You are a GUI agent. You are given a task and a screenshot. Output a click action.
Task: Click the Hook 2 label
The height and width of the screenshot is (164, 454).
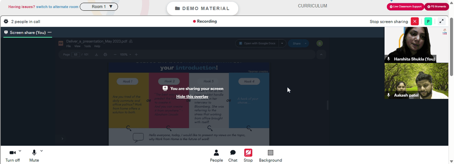pyautogui.click(x=169, y=82)
